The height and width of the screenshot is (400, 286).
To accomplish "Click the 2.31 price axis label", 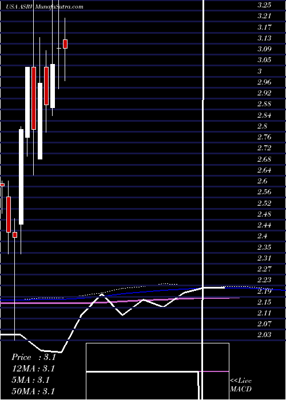I will [264, 258].
